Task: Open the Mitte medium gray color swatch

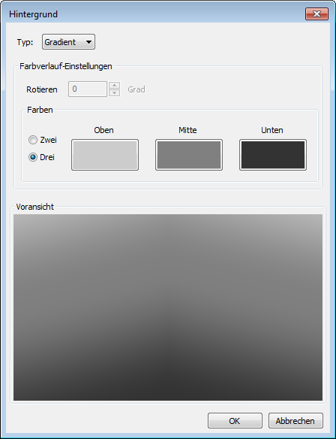Action: point(189,155)
